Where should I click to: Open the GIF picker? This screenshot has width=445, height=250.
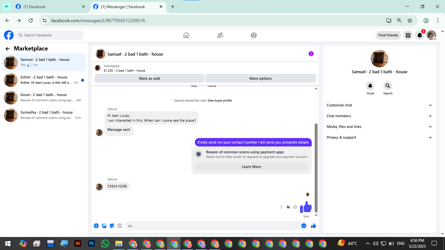coord(120,226)
